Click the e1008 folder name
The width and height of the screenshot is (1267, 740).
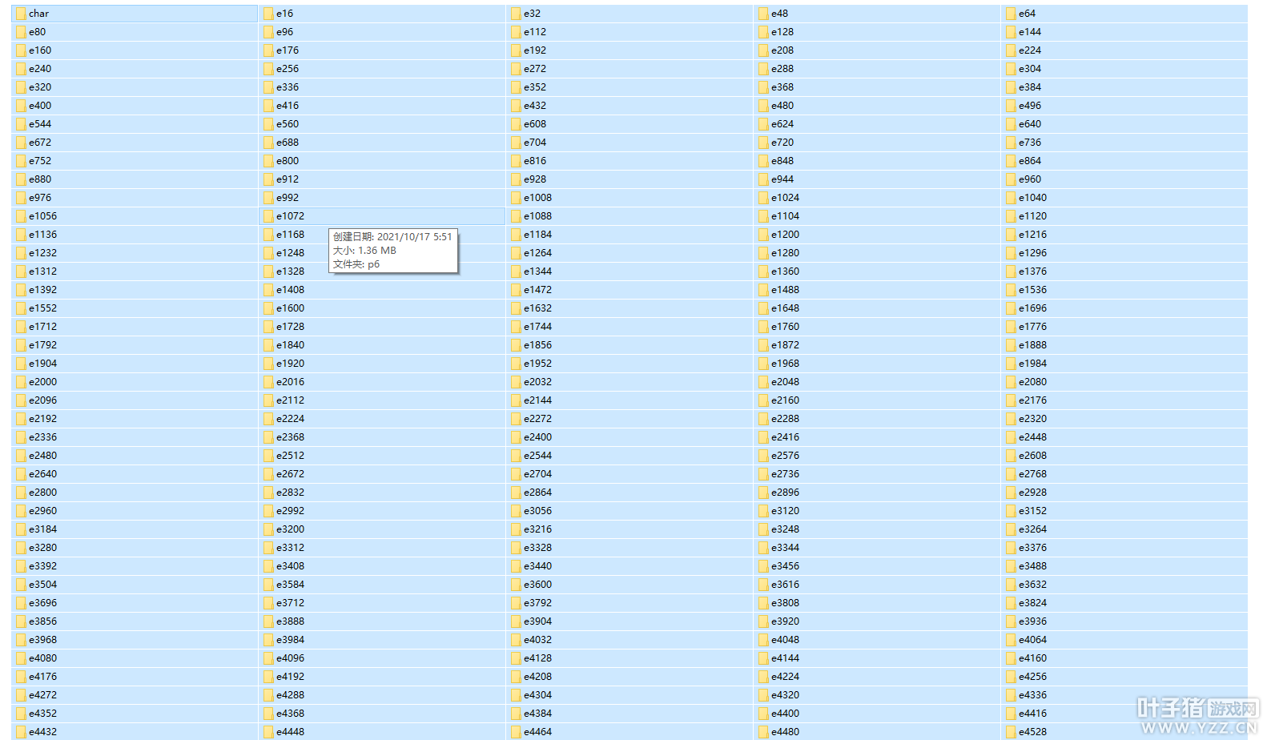pyautogui.click(x=537, y=198)
